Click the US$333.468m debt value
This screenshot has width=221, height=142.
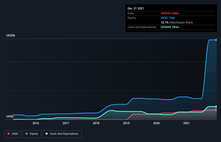click(x=170, y=13)
